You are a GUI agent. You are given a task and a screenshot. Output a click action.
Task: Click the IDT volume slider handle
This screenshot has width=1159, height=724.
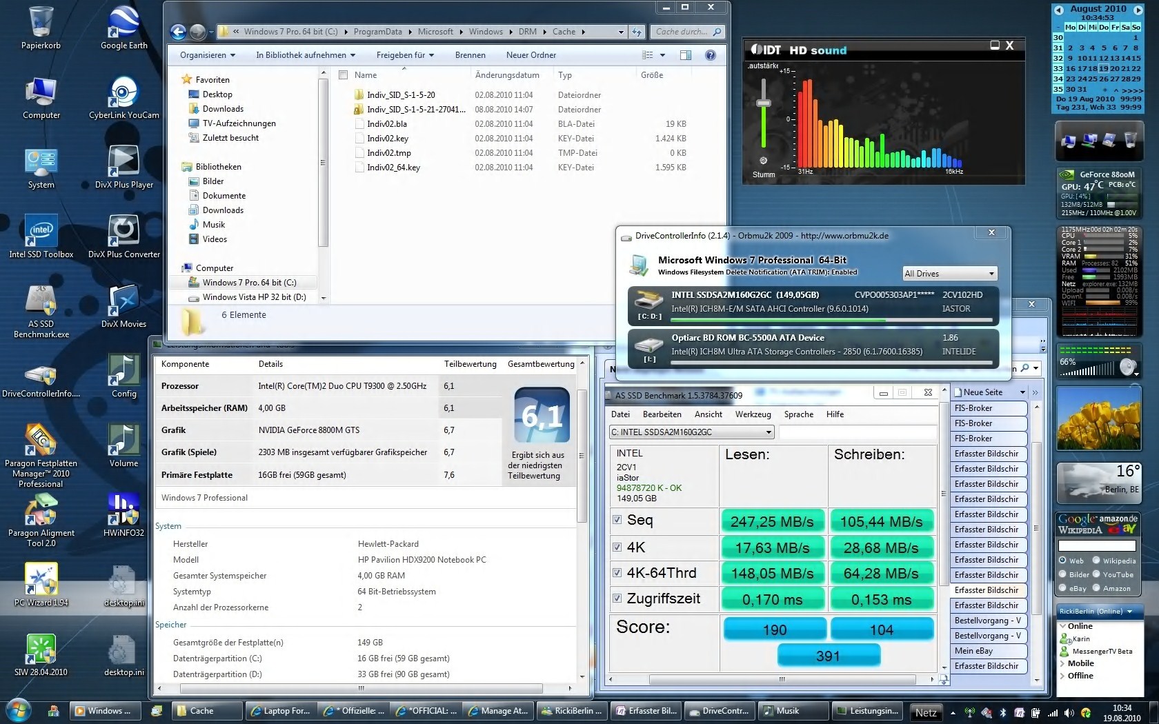(x=763, y=103)
